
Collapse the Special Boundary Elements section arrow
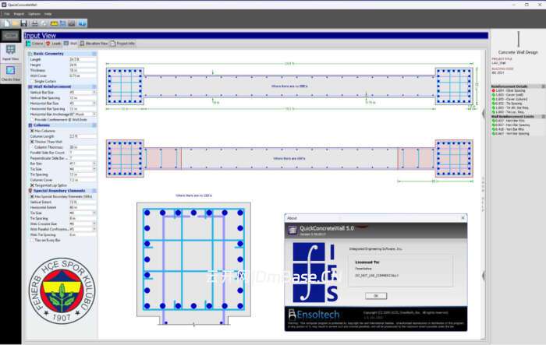[x=94, y=191]
